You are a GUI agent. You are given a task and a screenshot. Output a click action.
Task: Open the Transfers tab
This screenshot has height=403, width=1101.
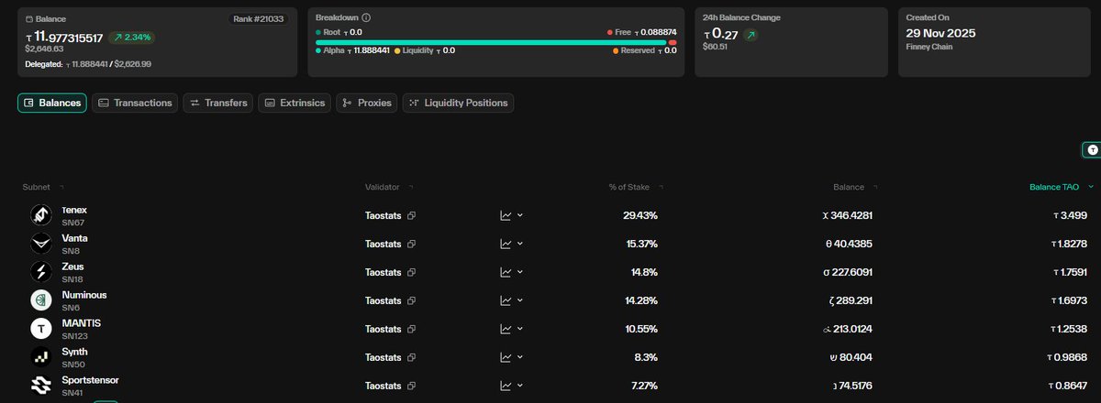(x=218, y=103)
